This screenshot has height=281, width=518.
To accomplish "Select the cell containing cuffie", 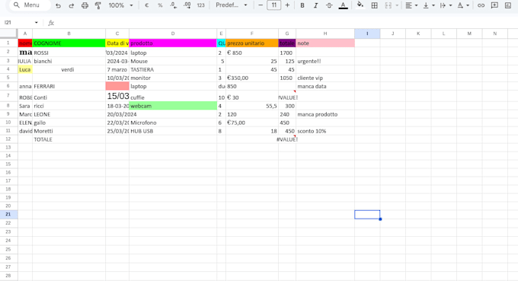I will tap(173, 96).
